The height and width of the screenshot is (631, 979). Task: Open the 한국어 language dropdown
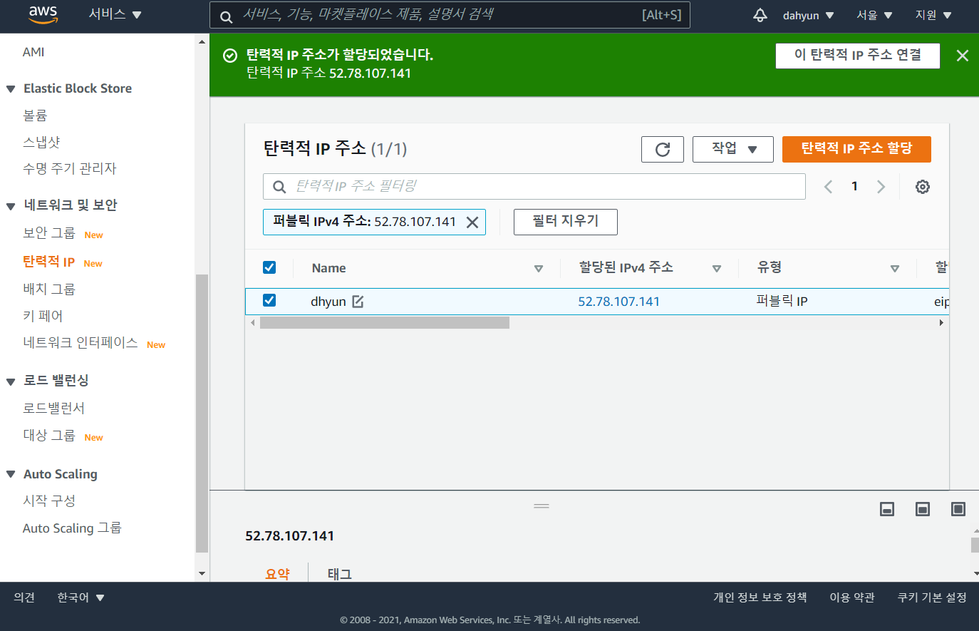(x=81, y=597)
